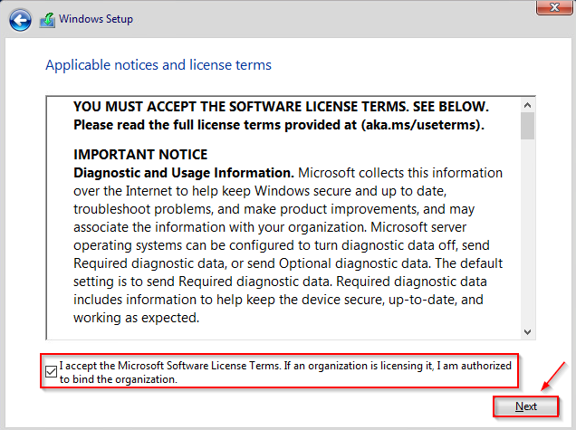Click the 'Windows Setup' title text

pyautogui.click(x=96, y=19)
